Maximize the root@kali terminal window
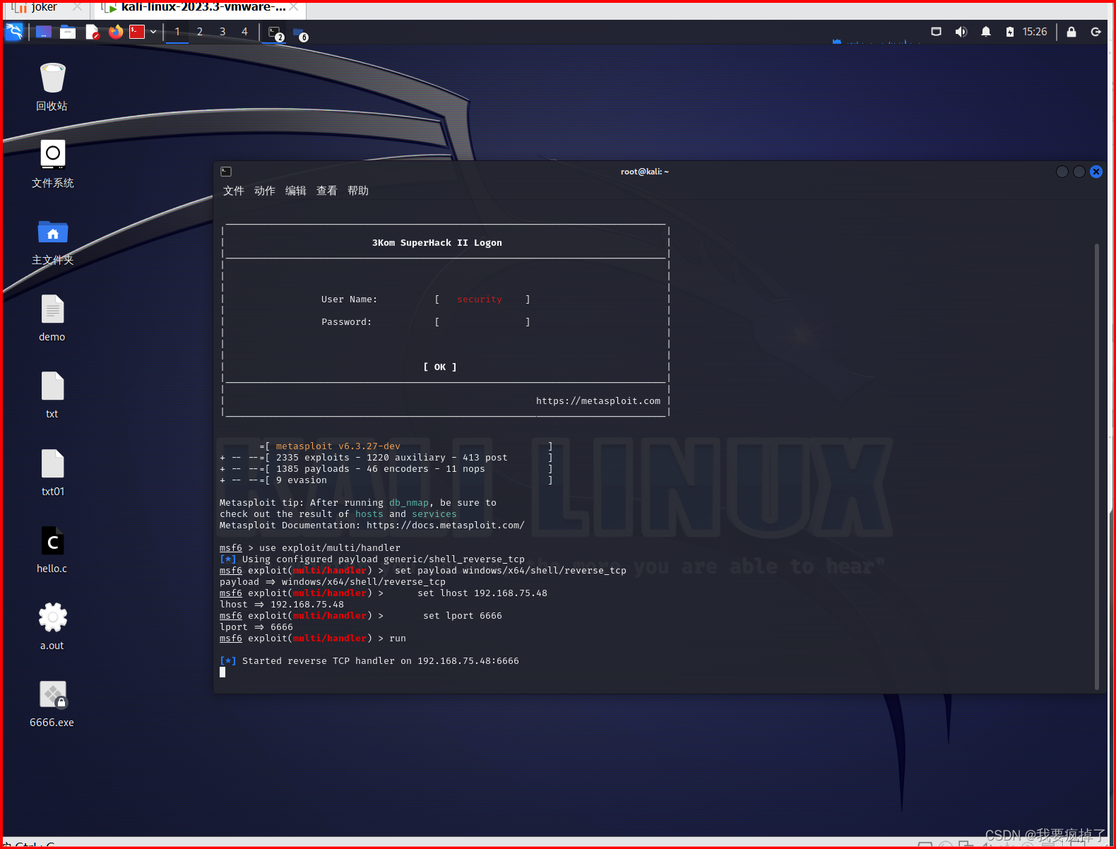 1079,172
